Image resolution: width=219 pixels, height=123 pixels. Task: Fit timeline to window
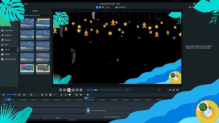tap(24, 95)
